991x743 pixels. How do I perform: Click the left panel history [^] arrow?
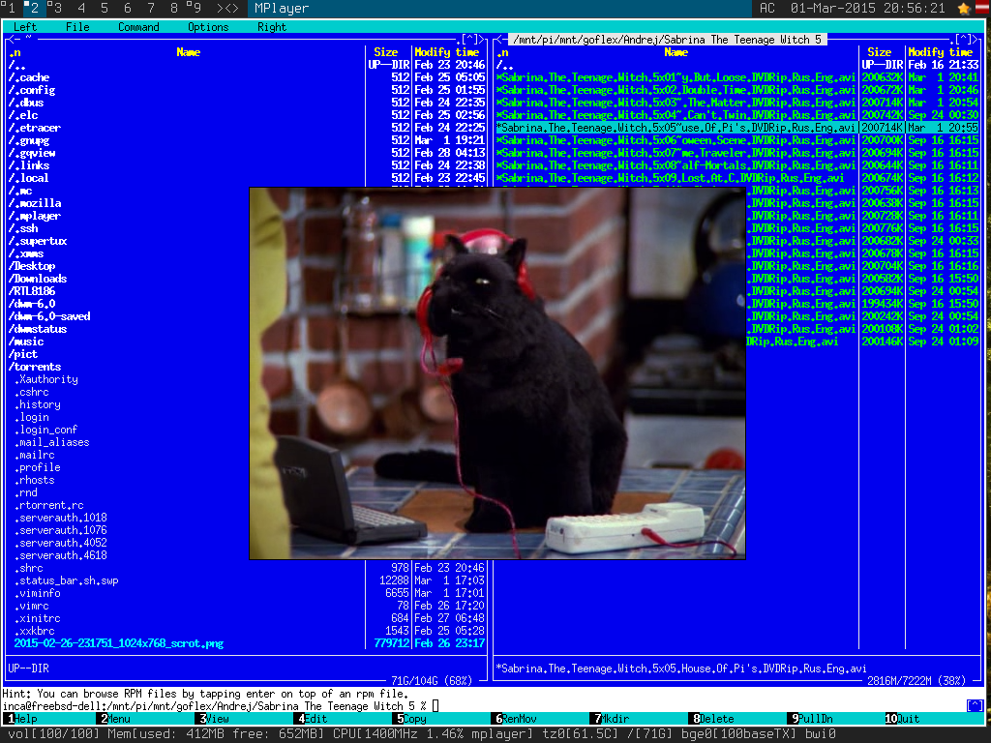pyautogui.click(x=470, y=39)
